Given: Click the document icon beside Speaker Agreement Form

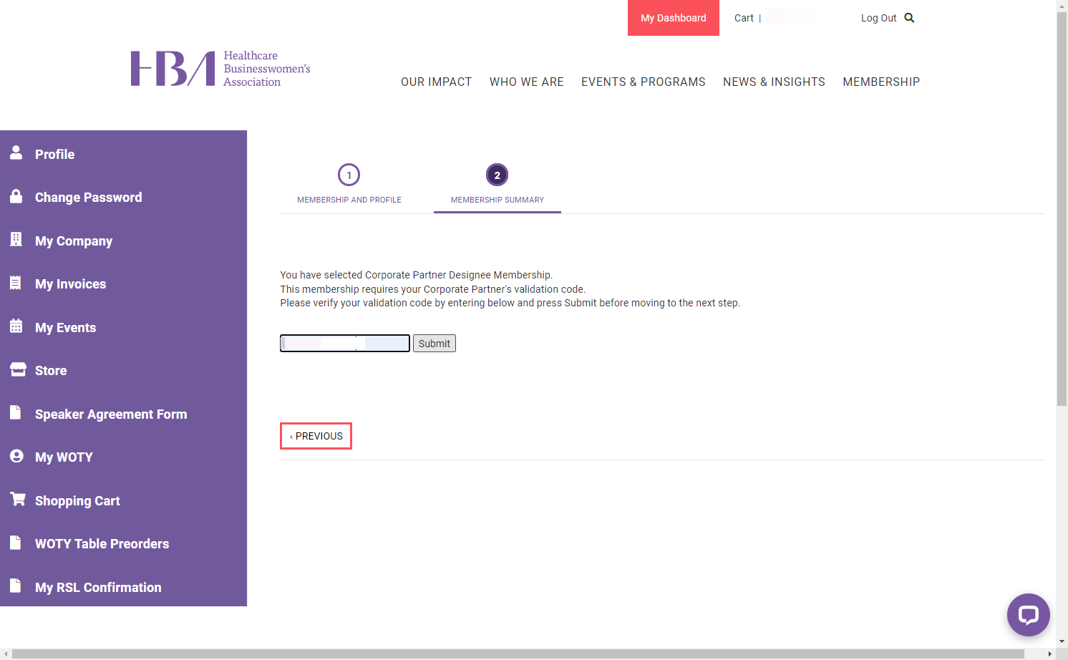Looking at the screenshot, I should tap(15, 412).
